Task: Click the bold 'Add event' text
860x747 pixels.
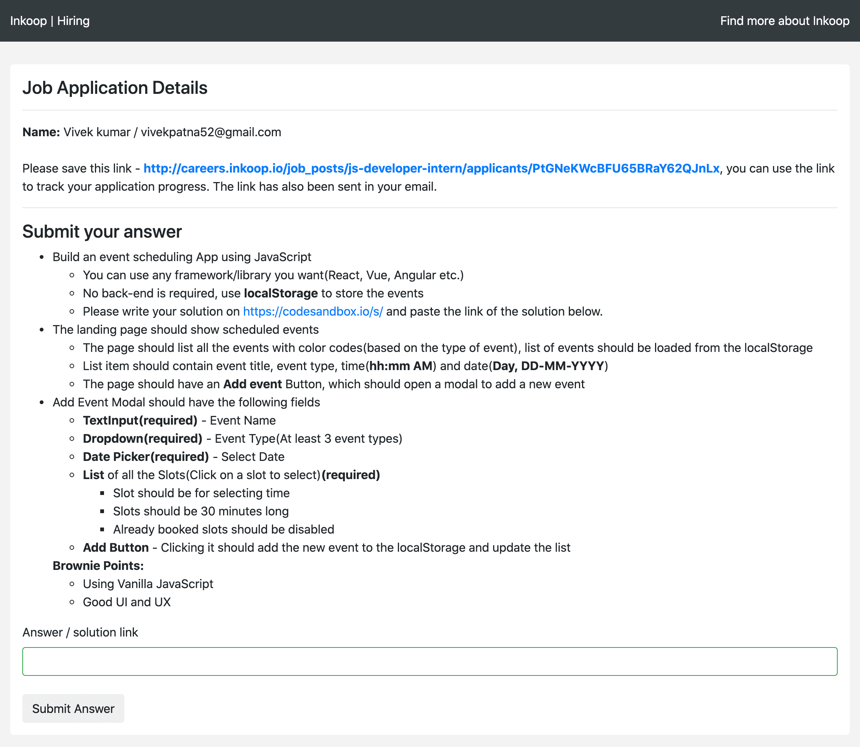Action: point(253,384)
